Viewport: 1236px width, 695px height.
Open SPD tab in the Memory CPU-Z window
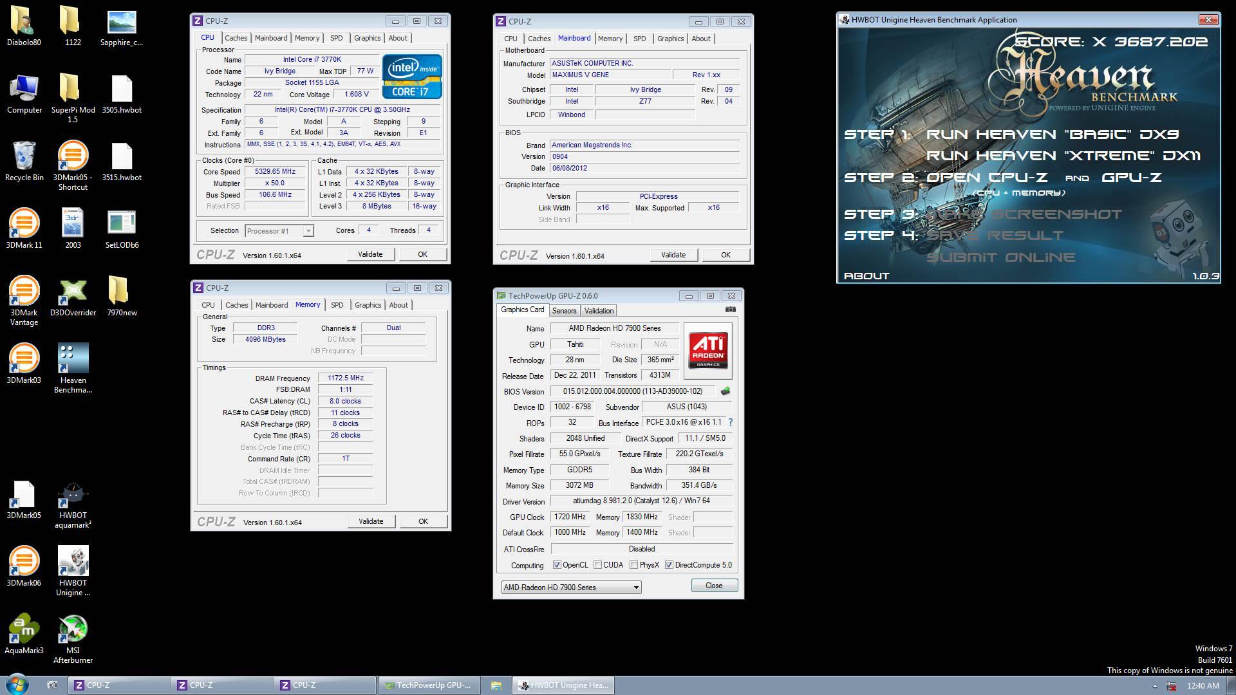coord(337,305)
